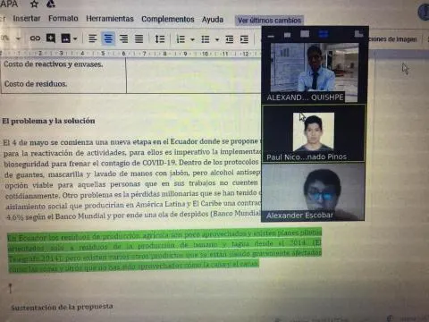Toggle center text alignment
This screenshot has height=322, width=429.
[108, 38]
